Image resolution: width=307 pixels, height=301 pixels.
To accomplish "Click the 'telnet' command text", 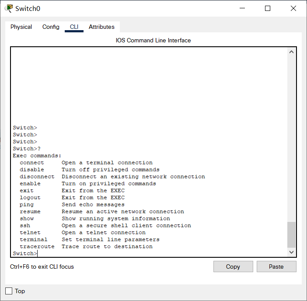I will click(x=30, y=232).
